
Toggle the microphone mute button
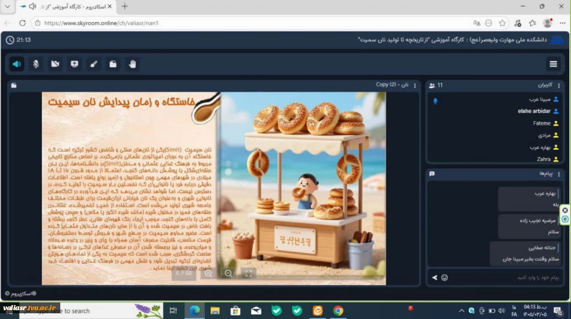click(x=36, y=64)
